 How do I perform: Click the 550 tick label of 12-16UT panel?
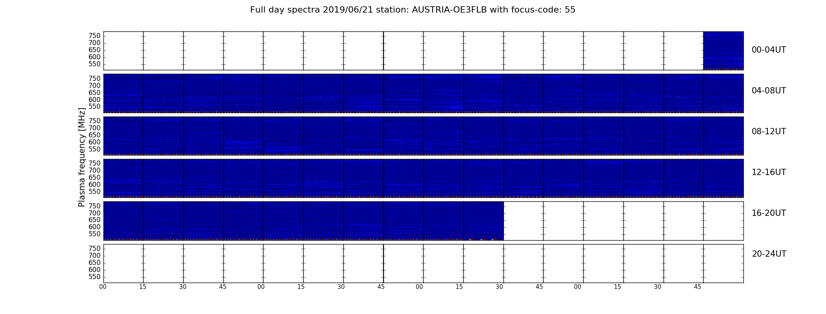point(94,192)
